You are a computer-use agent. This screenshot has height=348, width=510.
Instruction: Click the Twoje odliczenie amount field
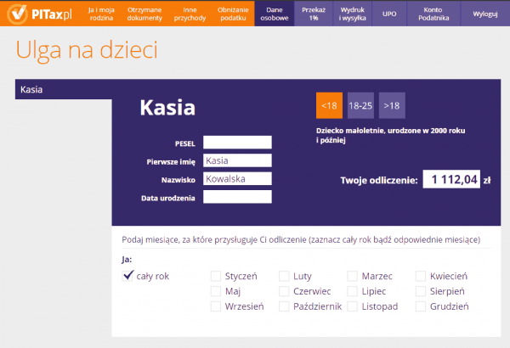[x=451, y=179]
